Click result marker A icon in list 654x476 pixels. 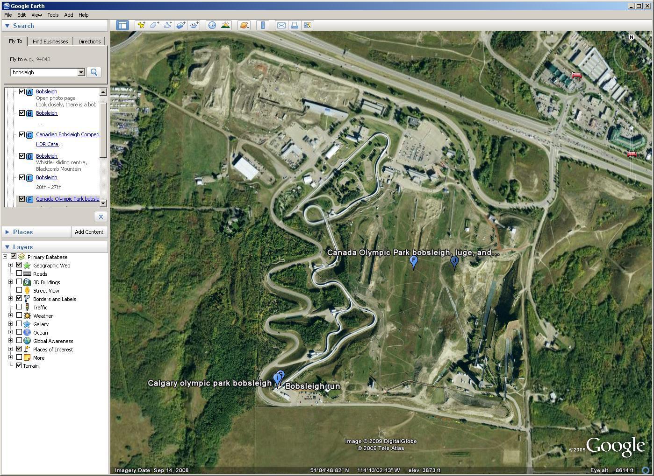(29, 92)
